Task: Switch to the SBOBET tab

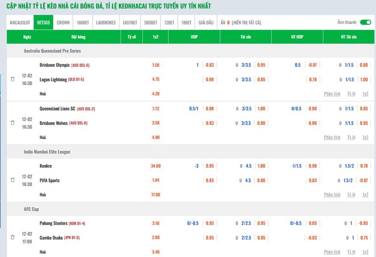Action: [x=151, y=23]
